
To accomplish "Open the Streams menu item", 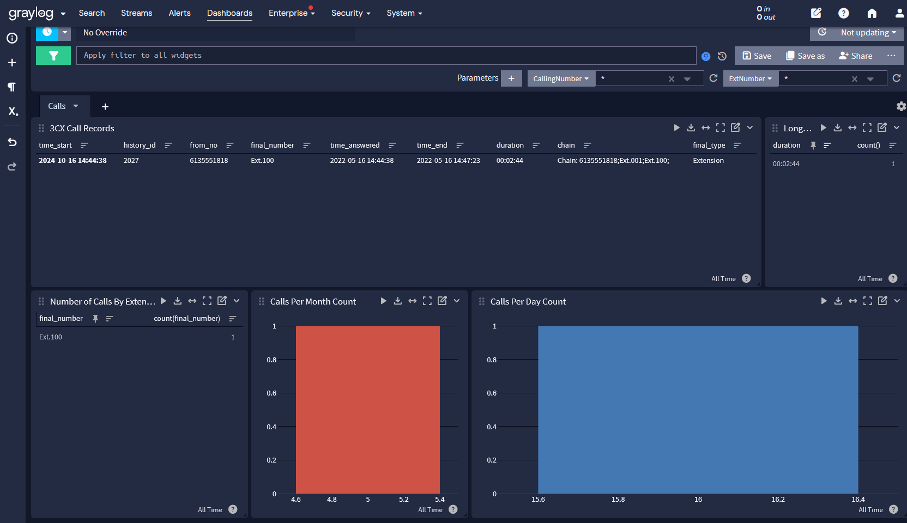I will point(136,13).
